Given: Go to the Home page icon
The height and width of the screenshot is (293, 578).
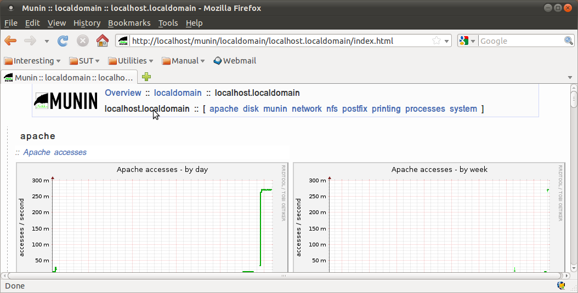Looking at the screenshot, I should [103, 41].
